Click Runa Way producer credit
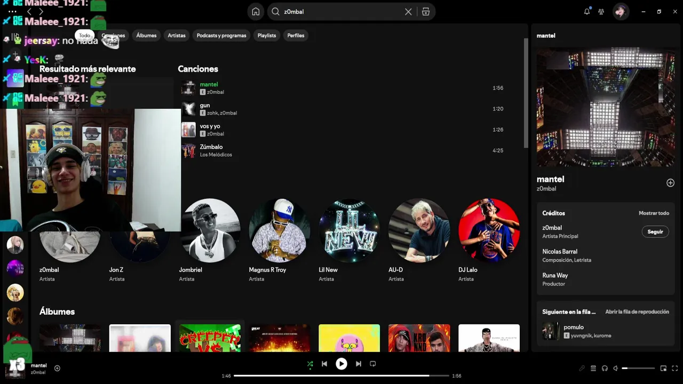Screen dimensions: 683x384 pyautogui.click(x=555, y=276)
